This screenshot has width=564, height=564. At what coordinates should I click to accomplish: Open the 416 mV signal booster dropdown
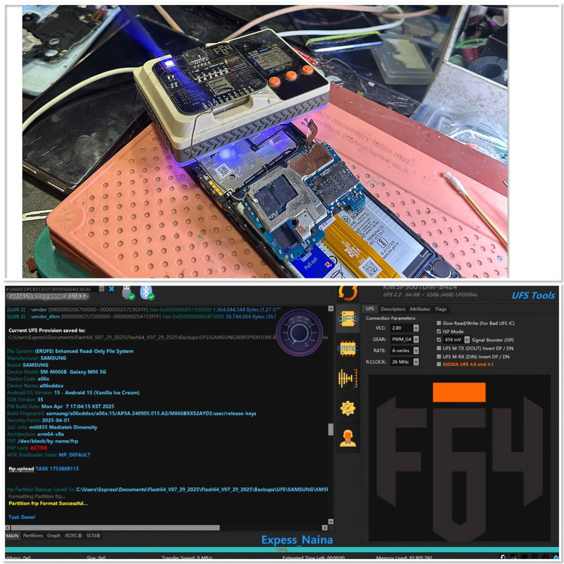[467, 340]
